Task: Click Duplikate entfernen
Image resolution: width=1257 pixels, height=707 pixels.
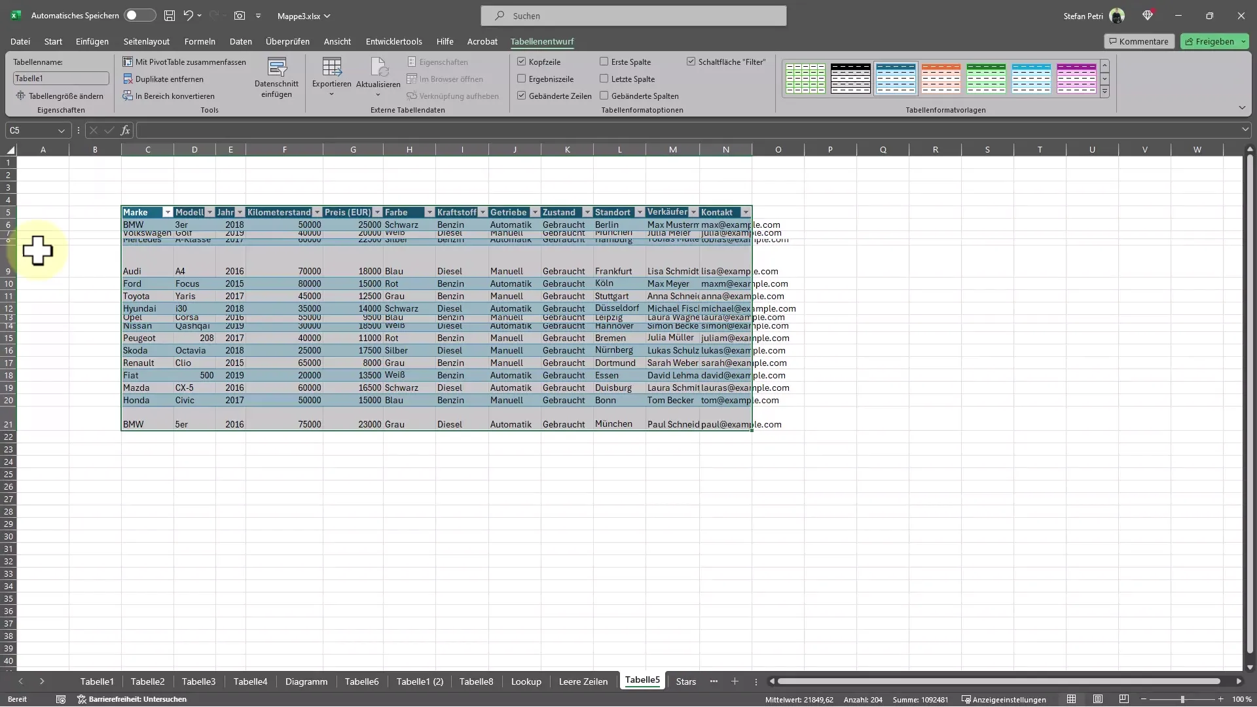Action: point(163,79)
